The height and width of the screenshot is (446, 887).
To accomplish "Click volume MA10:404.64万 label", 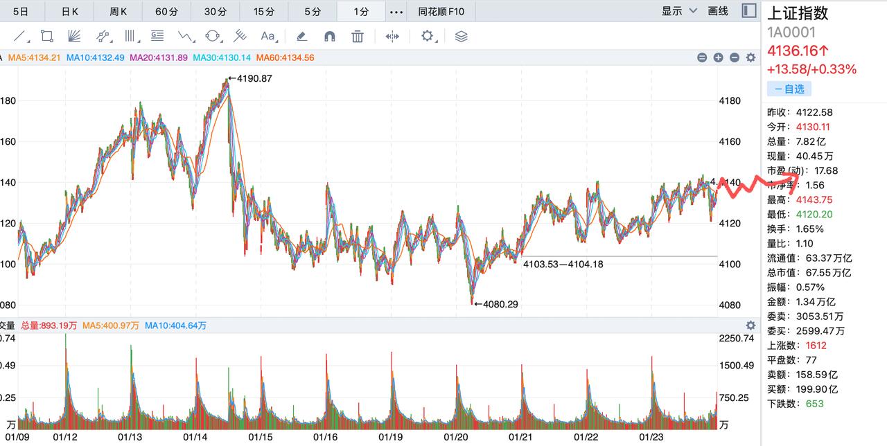I will pos(175,325).
